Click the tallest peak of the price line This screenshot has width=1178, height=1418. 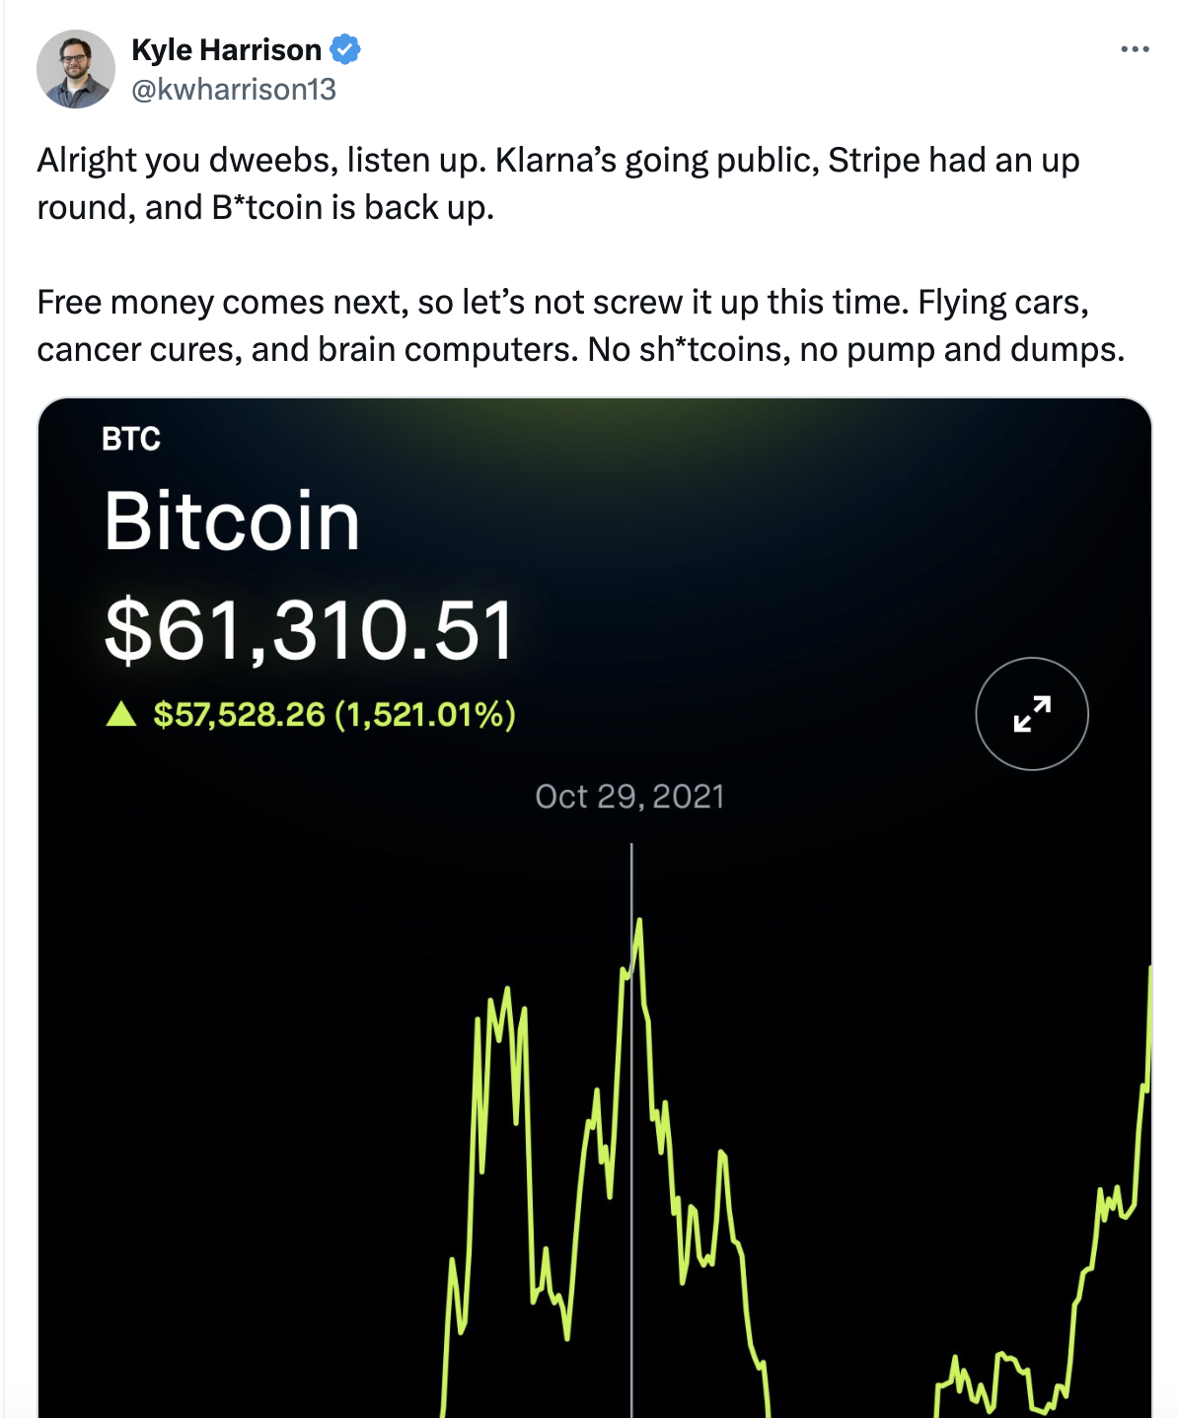(x=639, y=925)
